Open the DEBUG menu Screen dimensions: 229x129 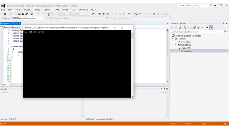pyautogui.click(x=47, y=10)
